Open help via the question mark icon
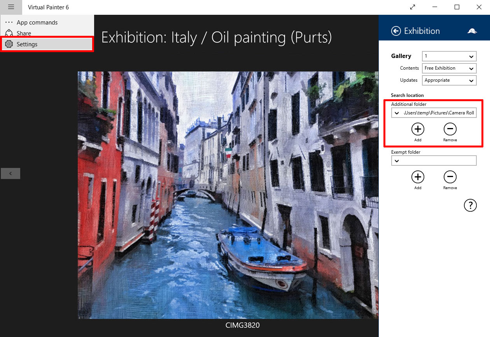This screenshot has height=337, width=490. click(x=470, y=205)
